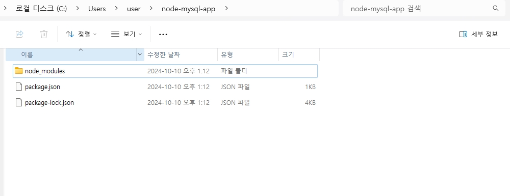Navigate to 로컬 디스크 (C:) breadcrumb
This screenshot has width=510, height=196.
click(x=41, y=9)
